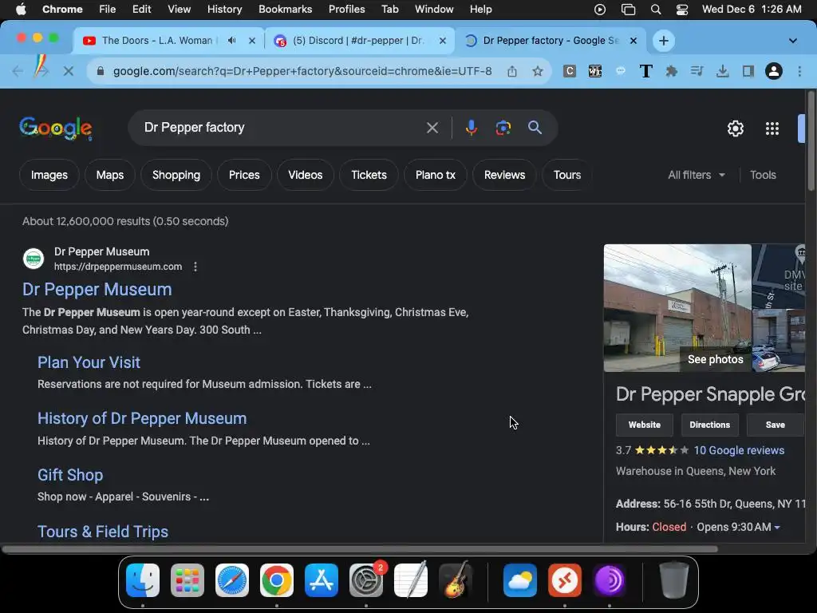Open Safari from the Dock

(x=232, y=580)
